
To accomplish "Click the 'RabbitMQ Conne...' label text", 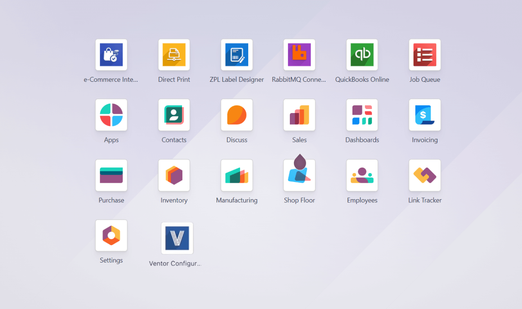I will click(299, 79).
